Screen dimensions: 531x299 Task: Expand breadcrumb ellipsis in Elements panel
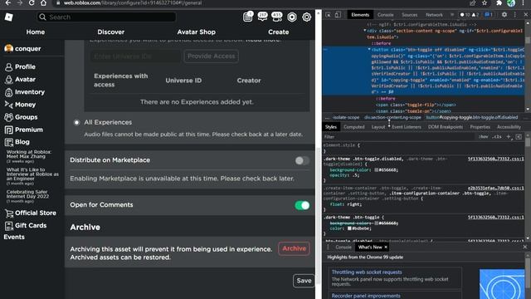(327, 117)
